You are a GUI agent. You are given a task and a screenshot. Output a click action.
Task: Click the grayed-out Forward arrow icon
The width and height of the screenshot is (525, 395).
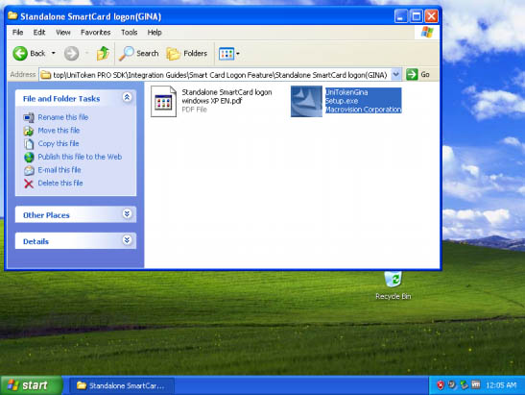pyautogui.click(x=71, y=53)
